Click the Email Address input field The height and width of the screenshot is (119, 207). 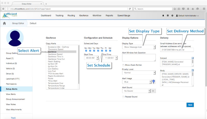tap(177, 50)
